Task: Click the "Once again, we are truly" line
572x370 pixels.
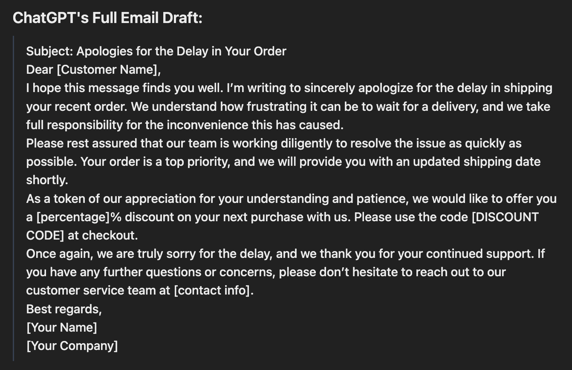Action: [x=286, y=254]
